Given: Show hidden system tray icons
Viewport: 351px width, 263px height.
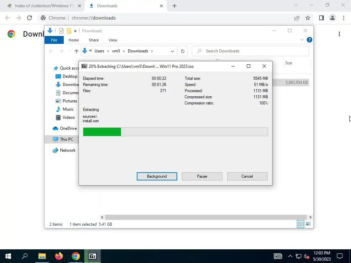Looking at the screenshot, I should (x=290, y=256).
